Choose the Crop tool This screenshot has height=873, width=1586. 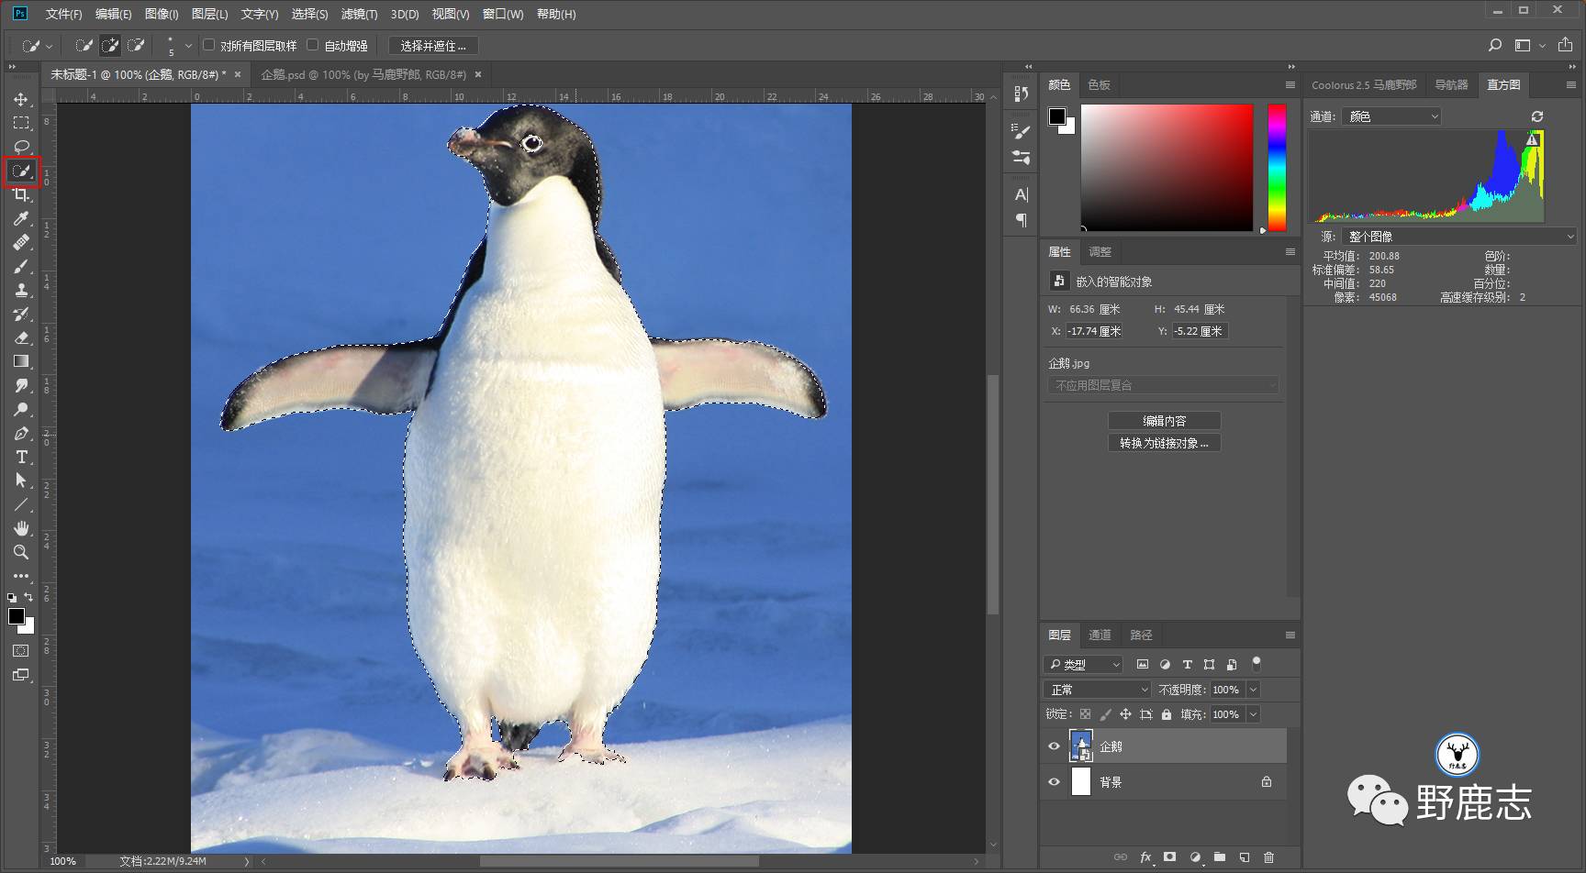[x=21, y=194]
